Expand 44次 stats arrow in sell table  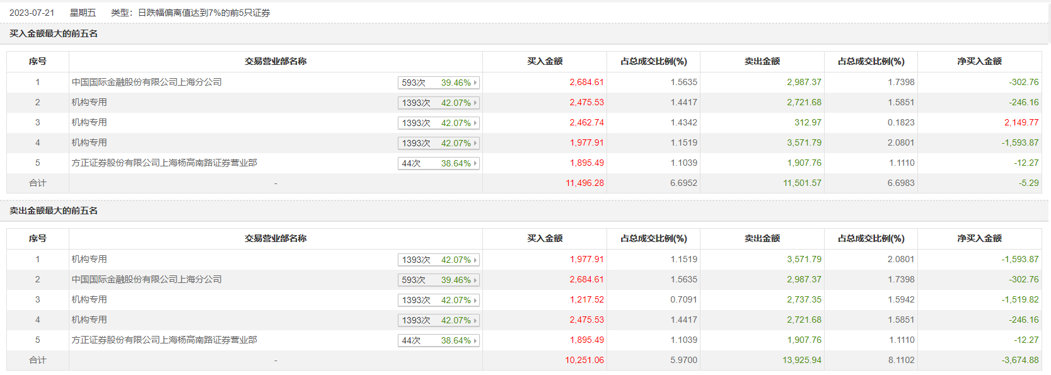click(475, 340)
